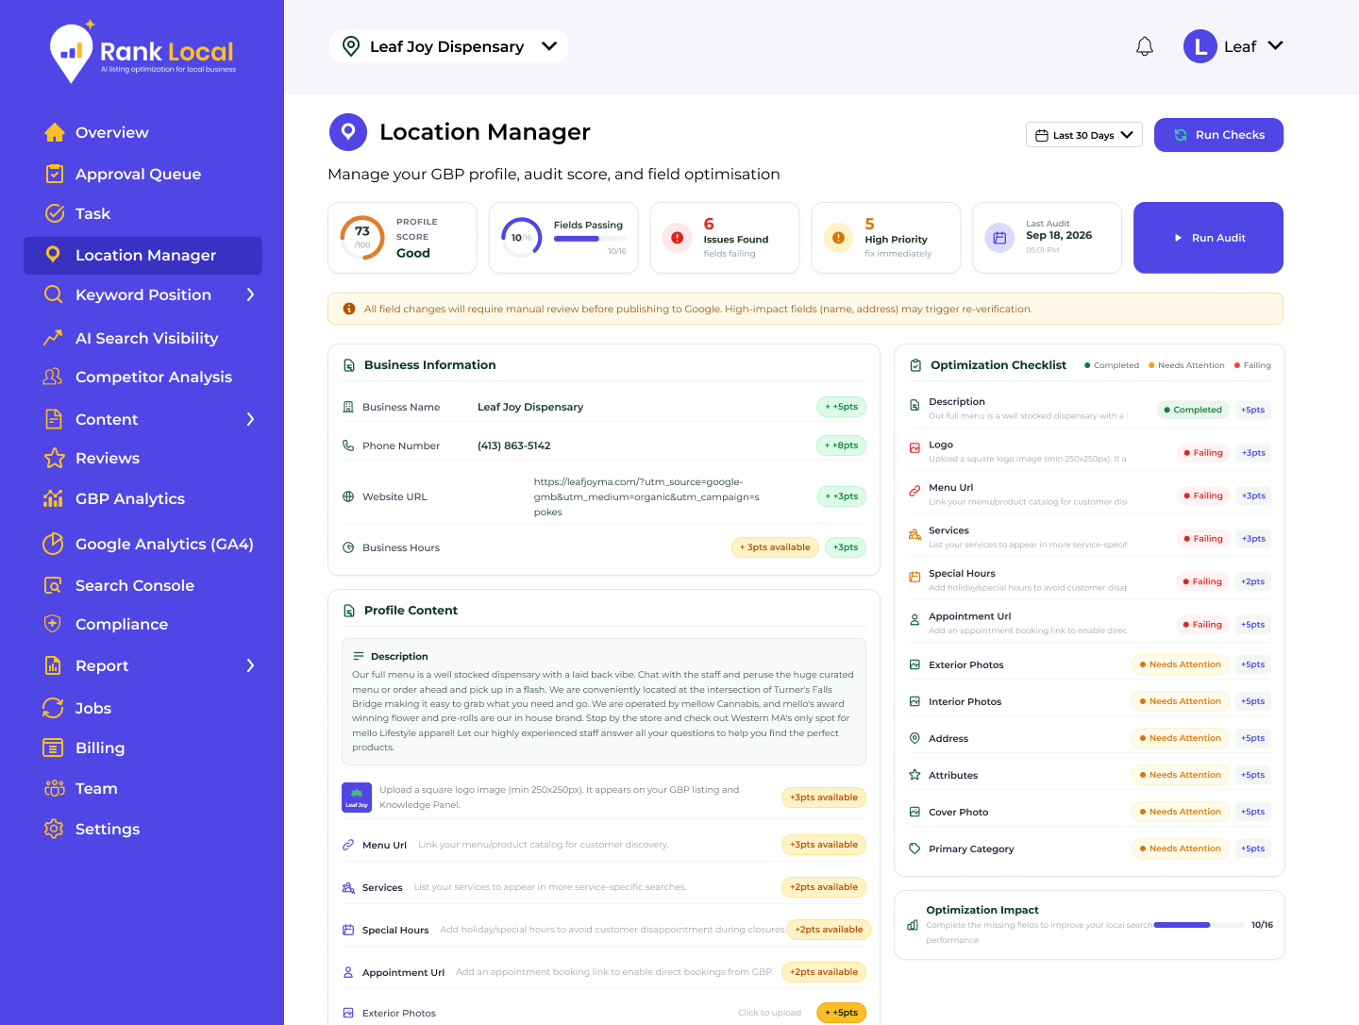The height and width of the screenshot is (1025, 1359).
Task: Click the Jobs refresh icon
Action: 53,708
